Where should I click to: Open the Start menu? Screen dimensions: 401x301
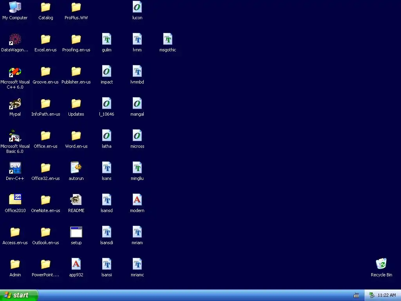(x=19, y=295)
